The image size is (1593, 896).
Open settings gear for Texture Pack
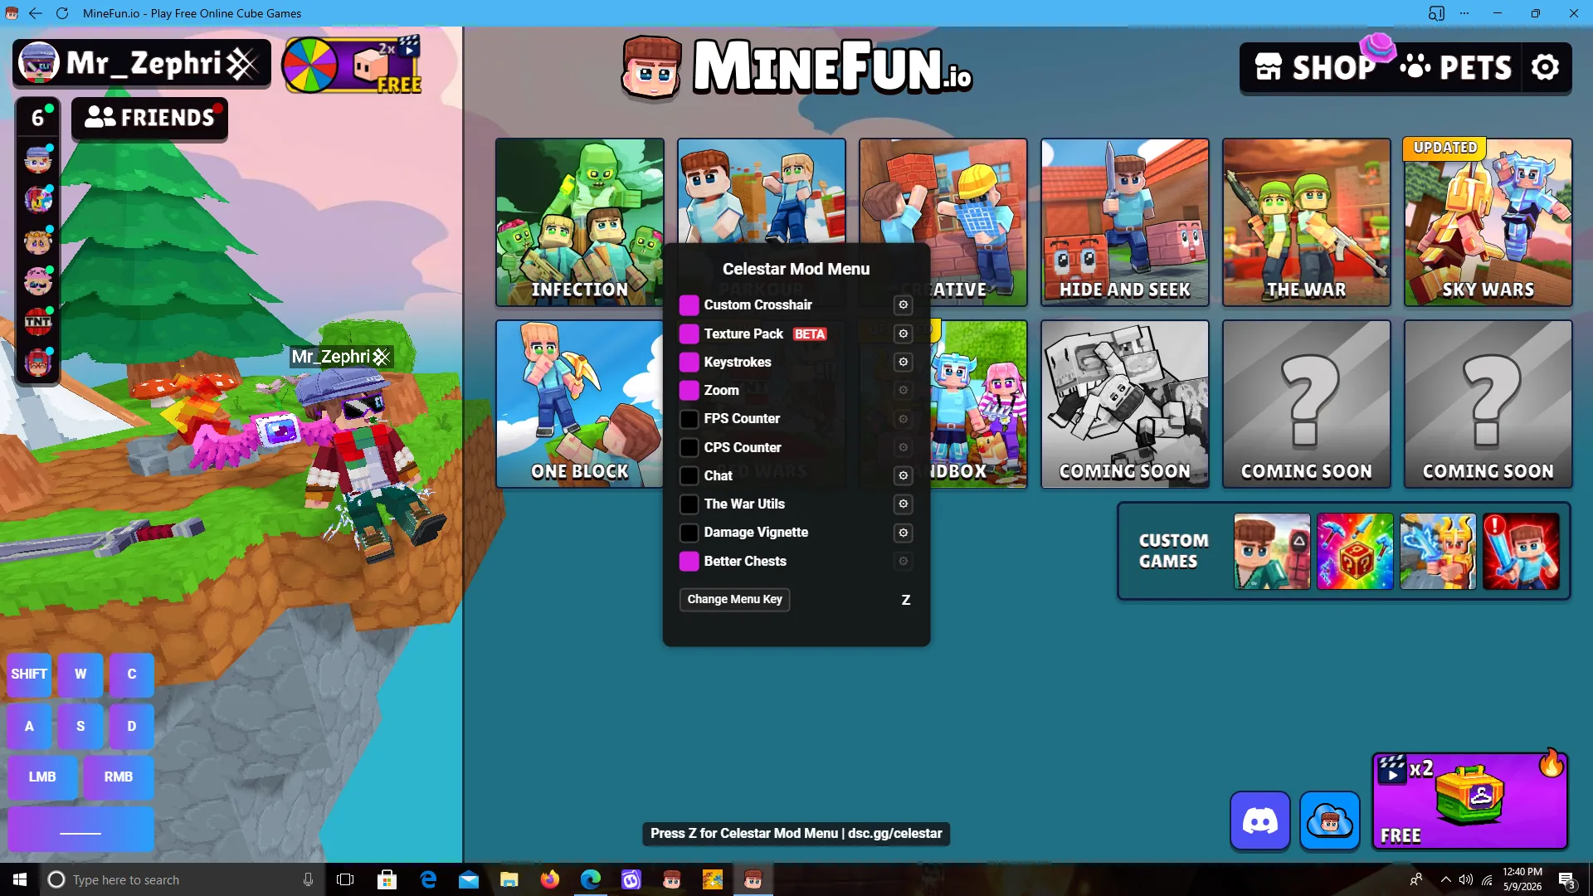(904, 334)
